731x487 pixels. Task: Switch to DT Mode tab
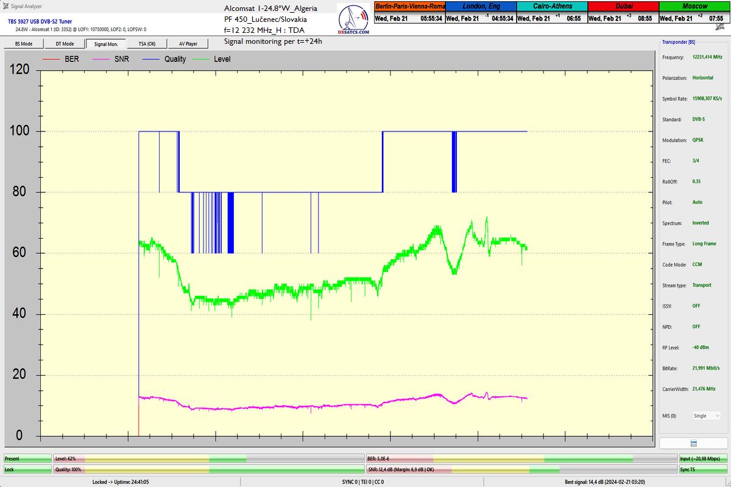[65, 44]
